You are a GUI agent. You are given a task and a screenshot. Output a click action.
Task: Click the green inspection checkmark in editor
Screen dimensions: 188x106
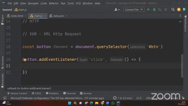(180, 21)
